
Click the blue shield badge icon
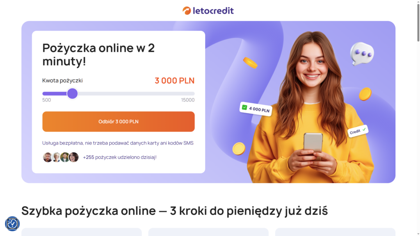pos(12,224)
